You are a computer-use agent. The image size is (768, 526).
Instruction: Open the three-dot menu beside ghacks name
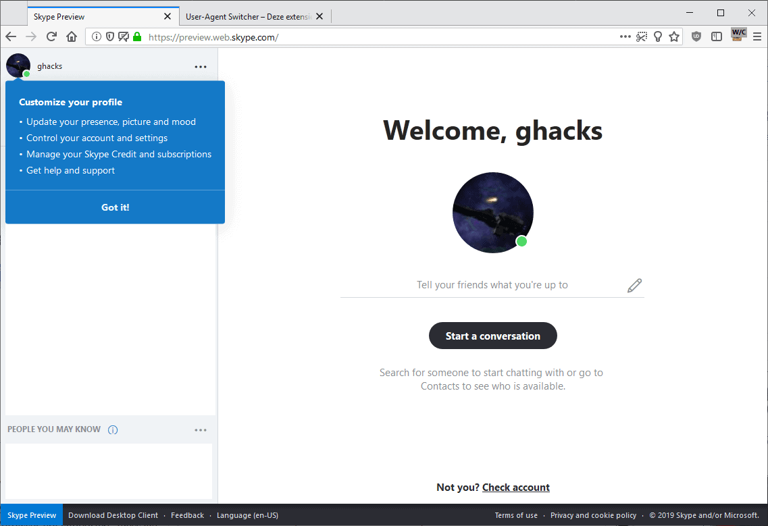click(x=201, y=67)
